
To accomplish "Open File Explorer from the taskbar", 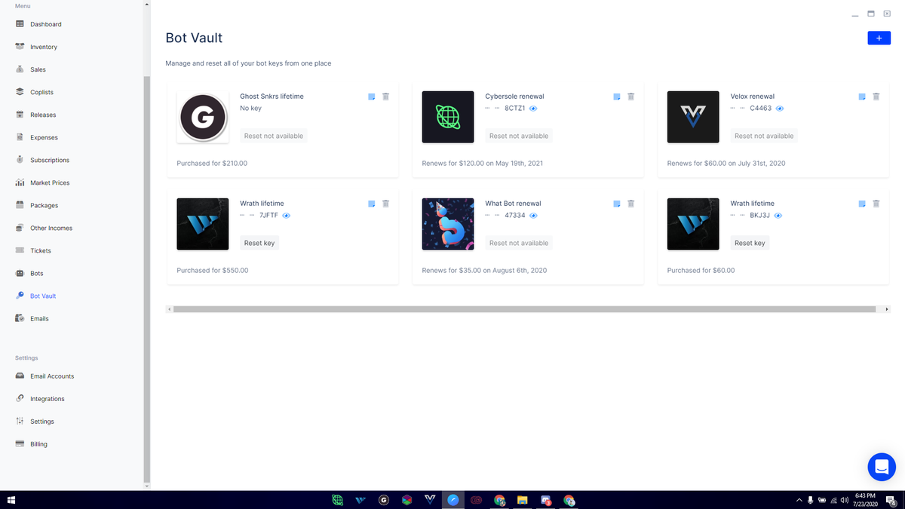I will click(522, 500).
